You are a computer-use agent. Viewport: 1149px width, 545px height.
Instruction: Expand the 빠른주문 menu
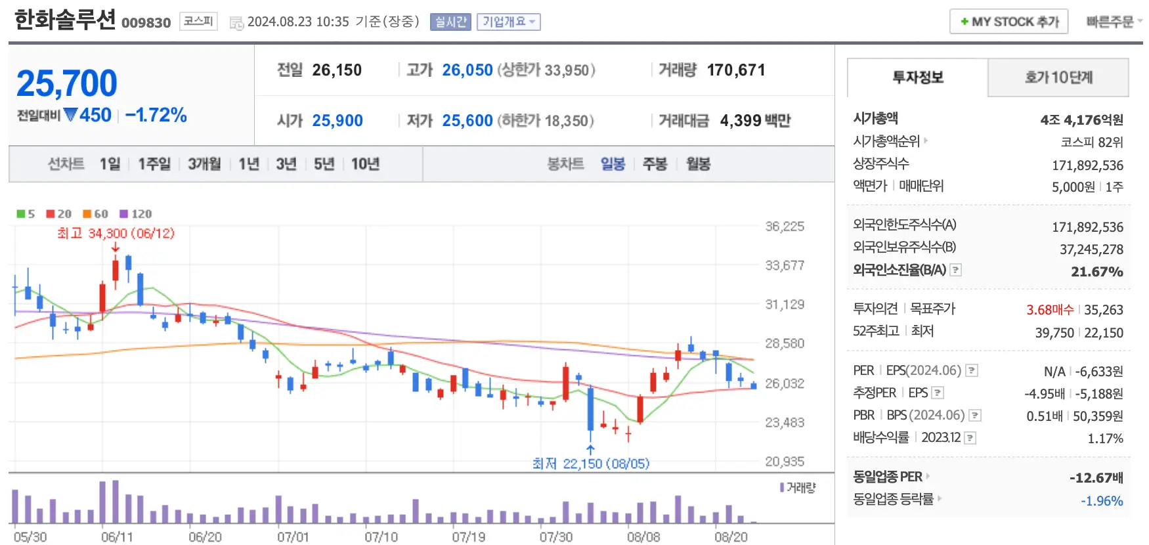[x=1114, y=22]
